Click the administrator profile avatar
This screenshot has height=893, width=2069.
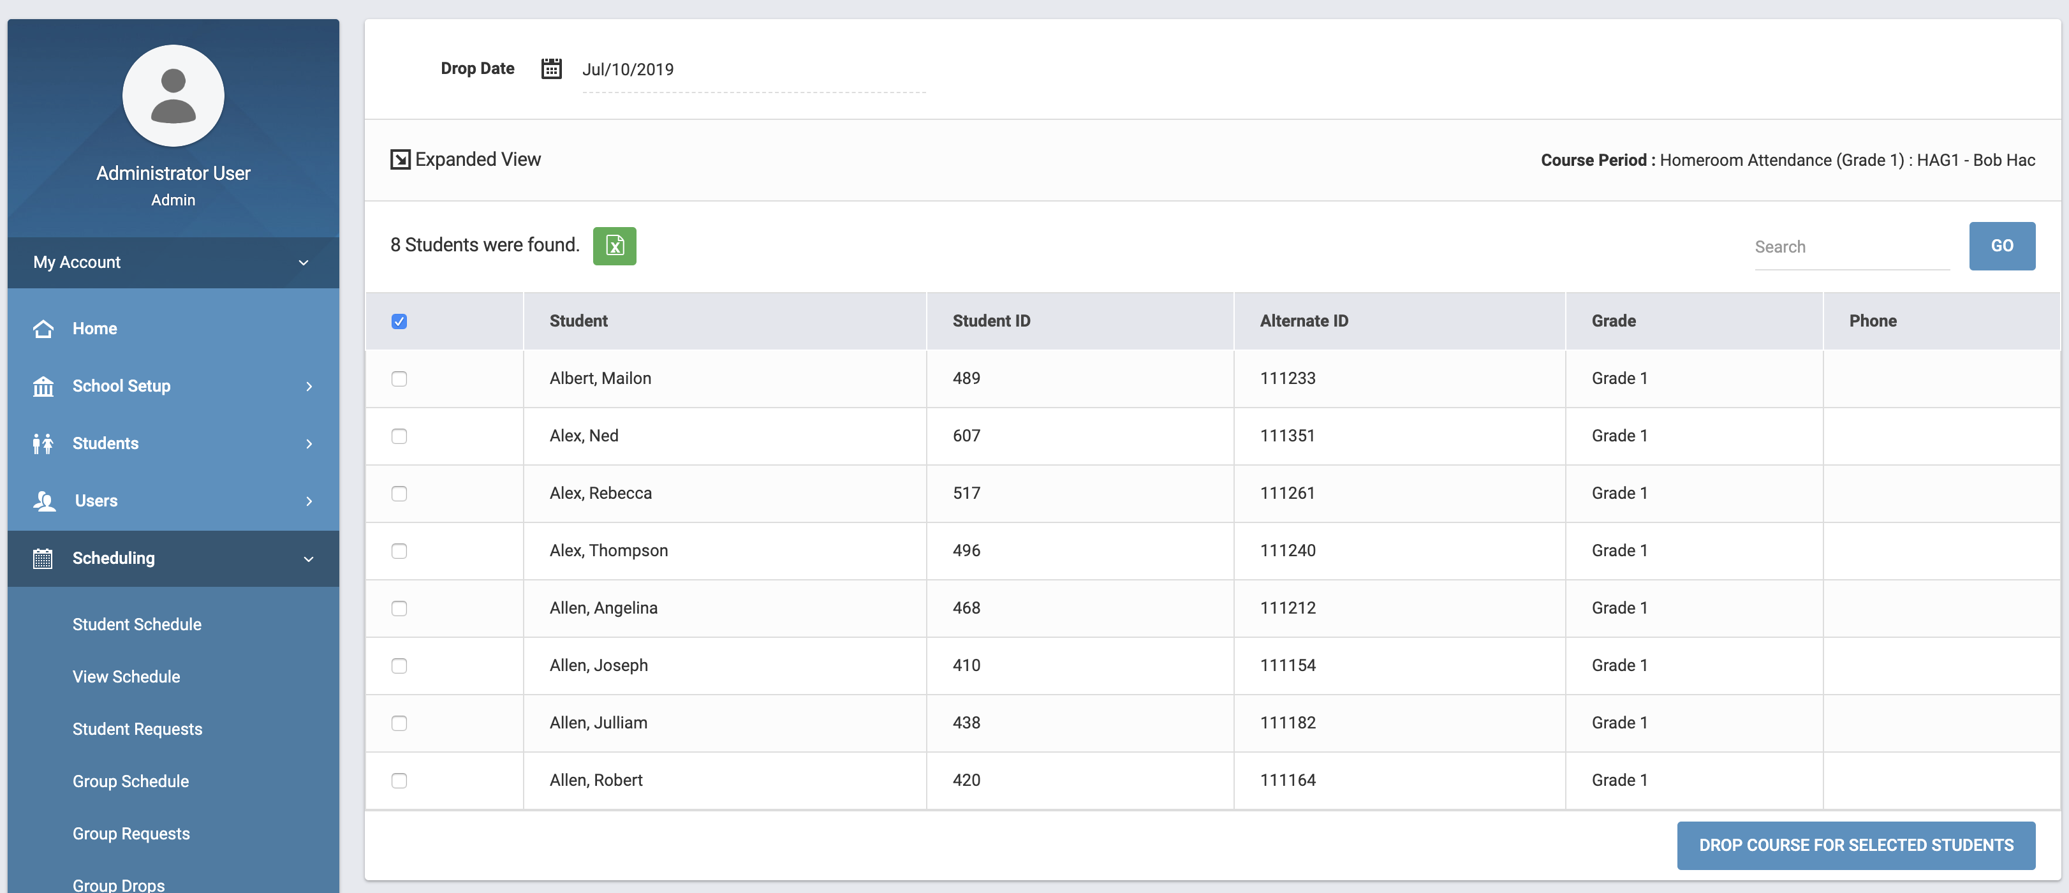[x=173, y=96]
